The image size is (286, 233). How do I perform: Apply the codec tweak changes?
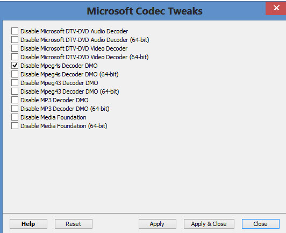click(157, 224)
